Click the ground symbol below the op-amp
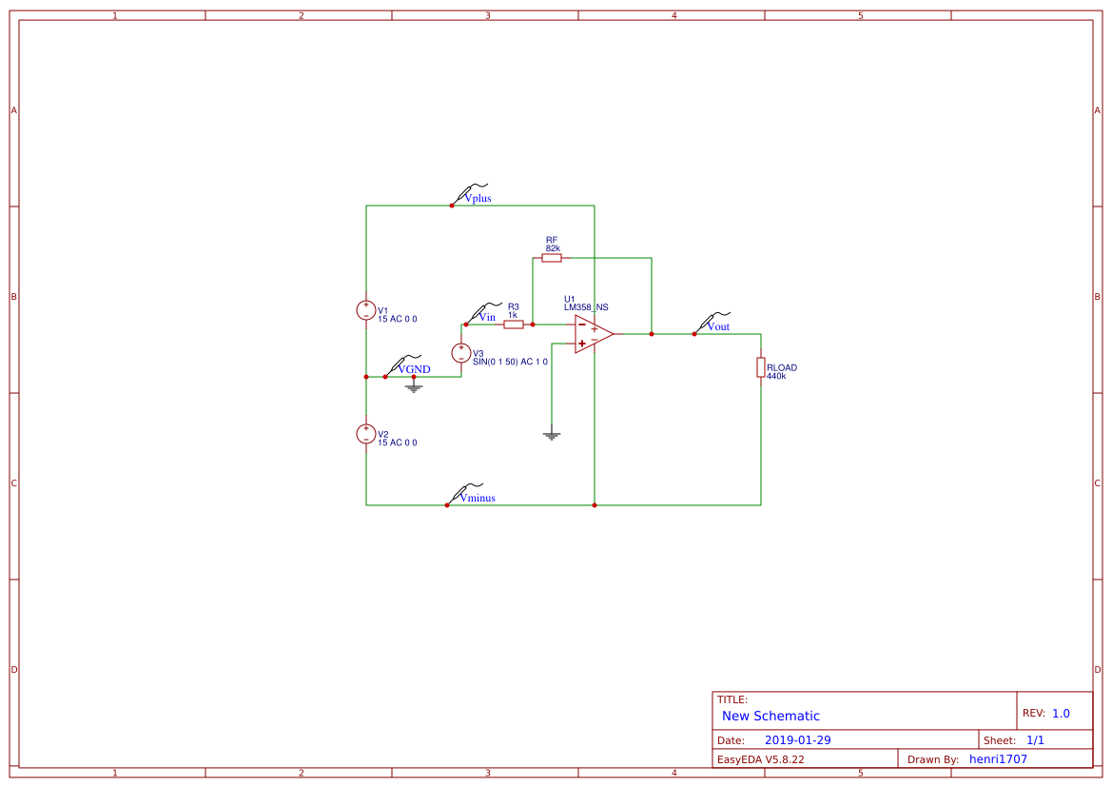 (x=551, y=434)
